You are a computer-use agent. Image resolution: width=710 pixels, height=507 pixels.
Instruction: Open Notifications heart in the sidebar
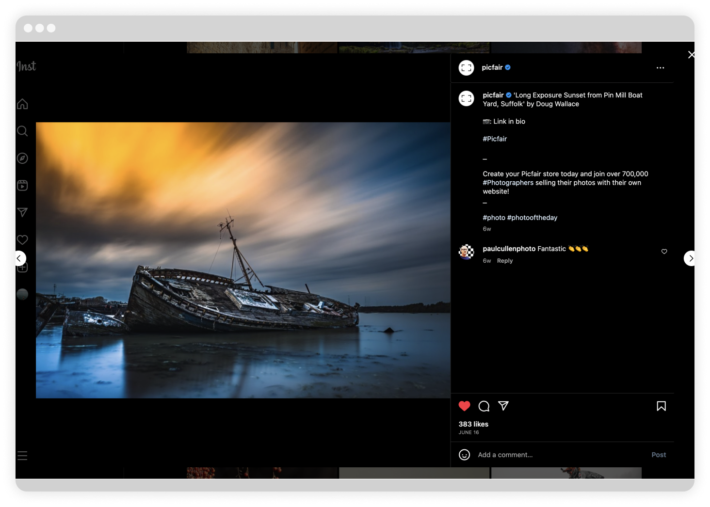[22, 239]
